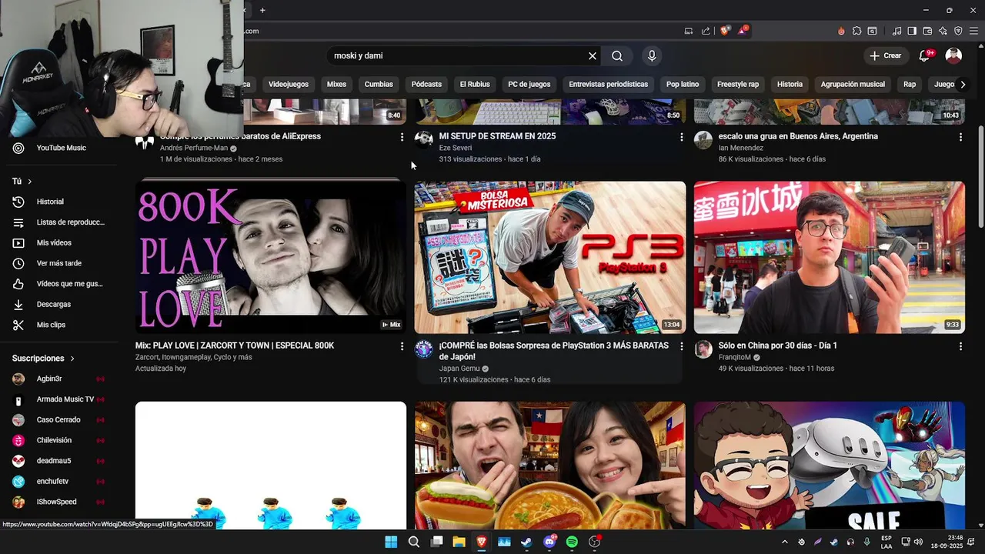
Task: Open the Caso Cerrado subscription
Action: point(60,420)
